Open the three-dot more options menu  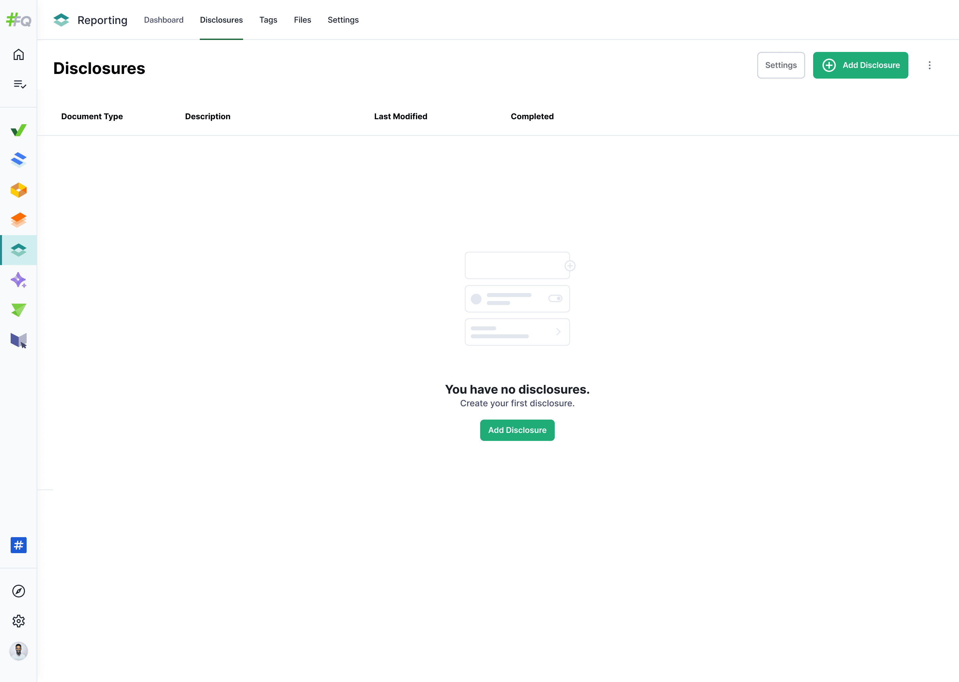point(929,65)
